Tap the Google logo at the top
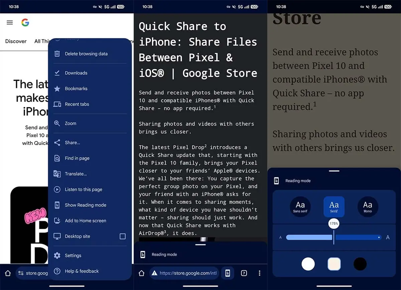The image size is (401, 290). (25, 23)
